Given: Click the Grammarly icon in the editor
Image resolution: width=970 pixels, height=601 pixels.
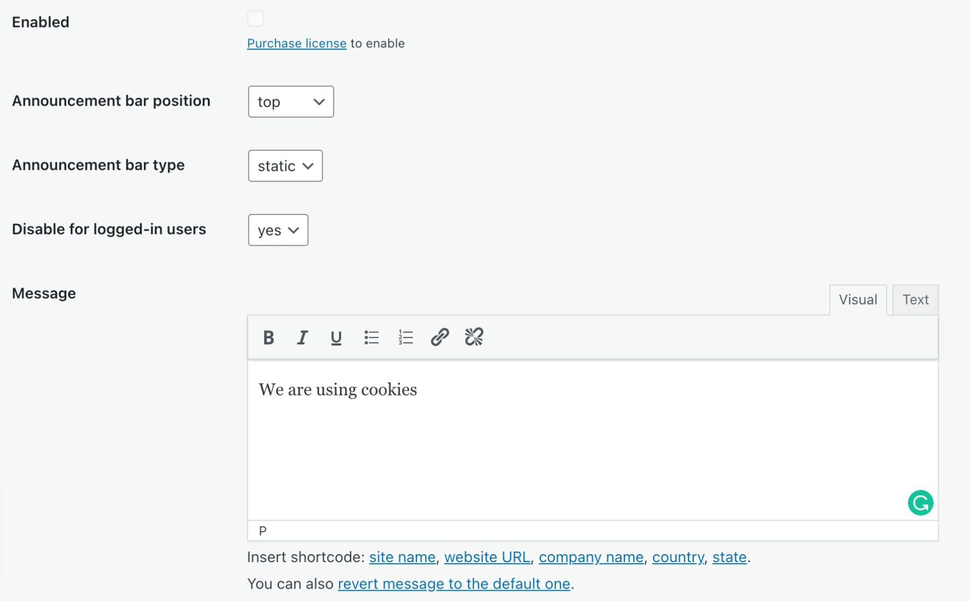Looking at the screenshot, I should click(921, 503).
